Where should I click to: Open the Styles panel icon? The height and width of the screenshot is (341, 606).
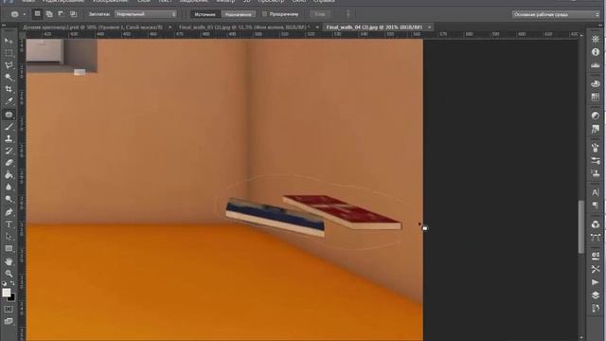pyautogui.click(x=596, y=129)
